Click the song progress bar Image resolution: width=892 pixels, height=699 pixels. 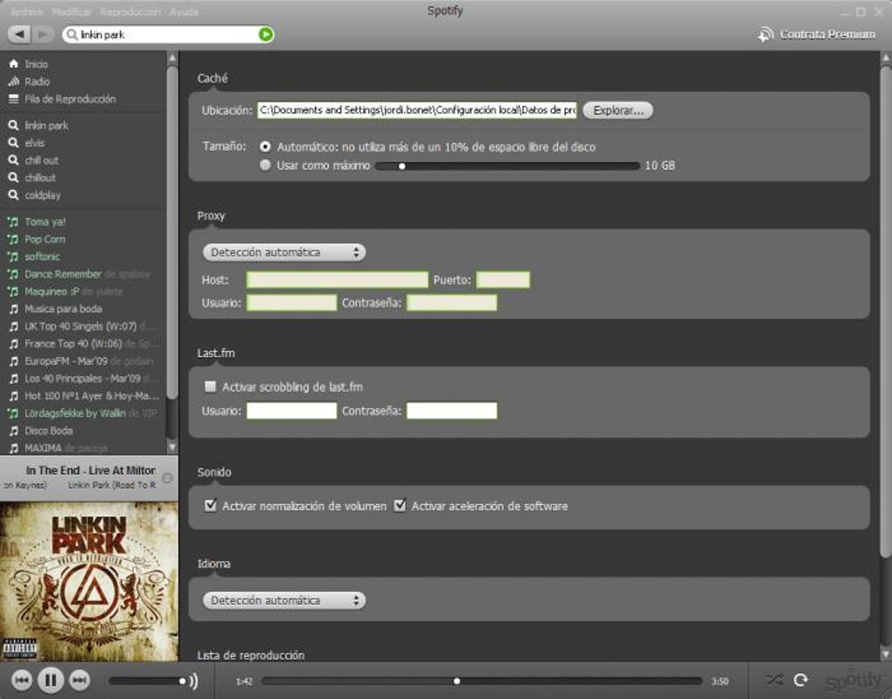coord(482,681)
